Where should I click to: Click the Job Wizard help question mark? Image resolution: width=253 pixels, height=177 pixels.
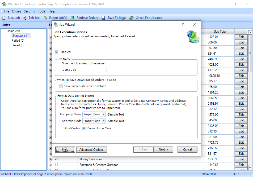183,24
